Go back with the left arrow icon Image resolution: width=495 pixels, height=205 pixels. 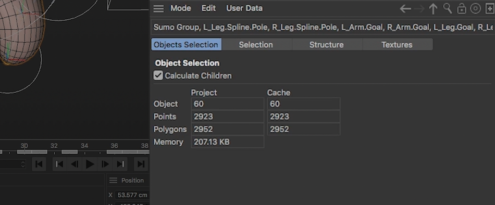pos(405,9)
